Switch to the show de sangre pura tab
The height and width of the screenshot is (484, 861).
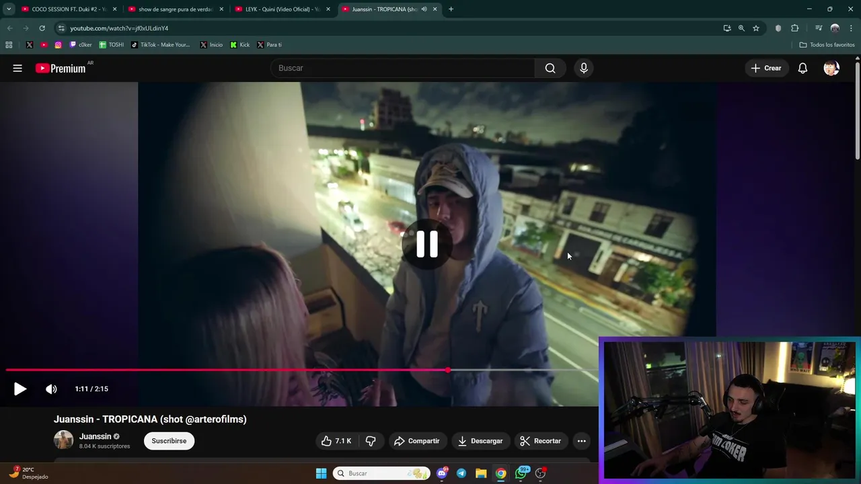click(176, 9)
